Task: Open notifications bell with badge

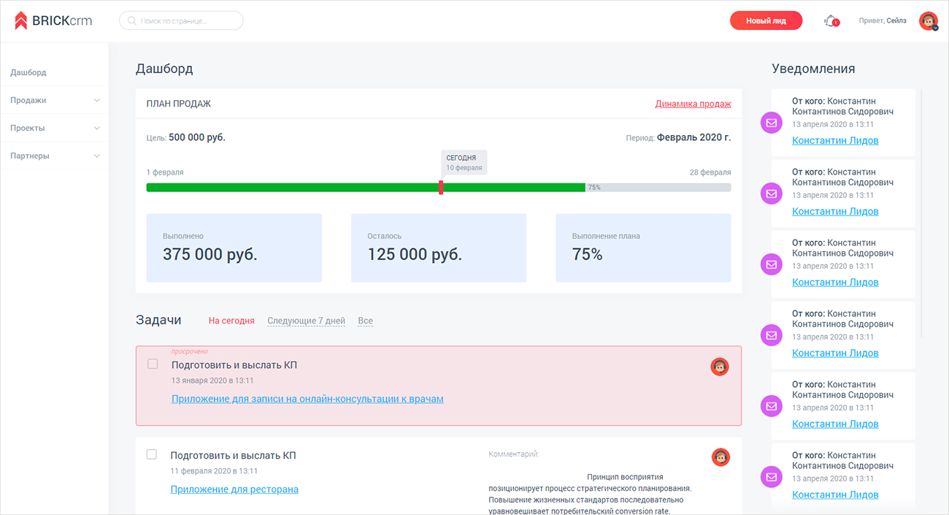Action: (x=831, y=20)
